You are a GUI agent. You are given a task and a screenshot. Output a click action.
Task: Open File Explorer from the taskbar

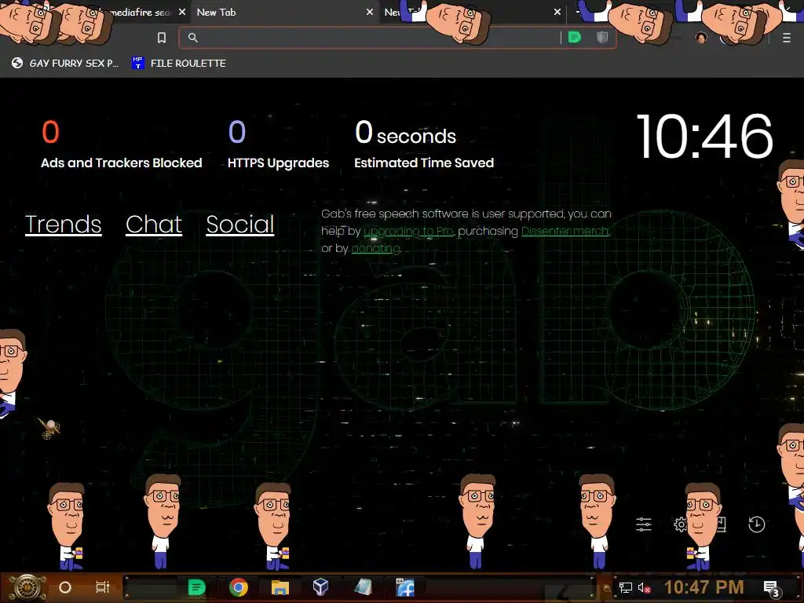point(280,587)
